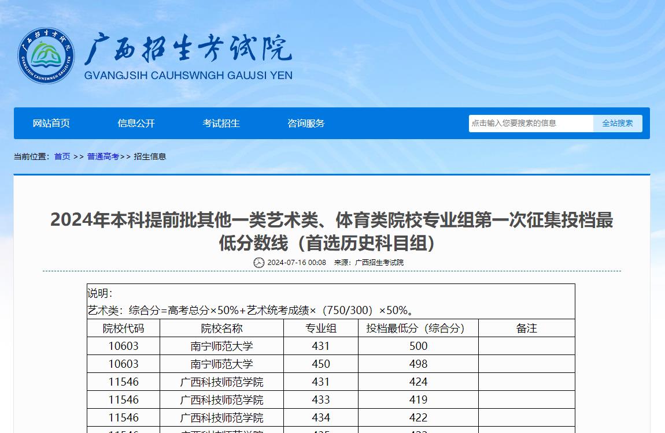Click the 全站搜索 search button
The width and height of the screenshot is (665, 433).
click(x=618, y=123)
